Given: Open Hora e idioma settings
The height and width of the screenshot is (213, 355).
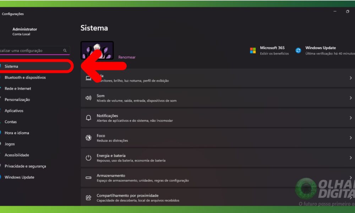Looking at the screenshot, I should pyautogui.click(x=17, y=133).
